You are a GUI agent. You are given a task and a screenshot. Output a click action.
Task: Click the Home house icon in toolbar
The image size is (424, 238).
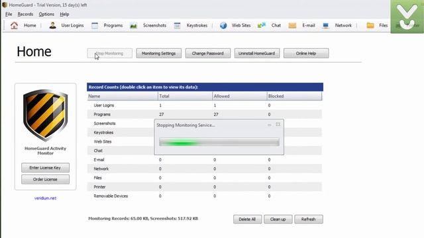[x=14, y=25]
